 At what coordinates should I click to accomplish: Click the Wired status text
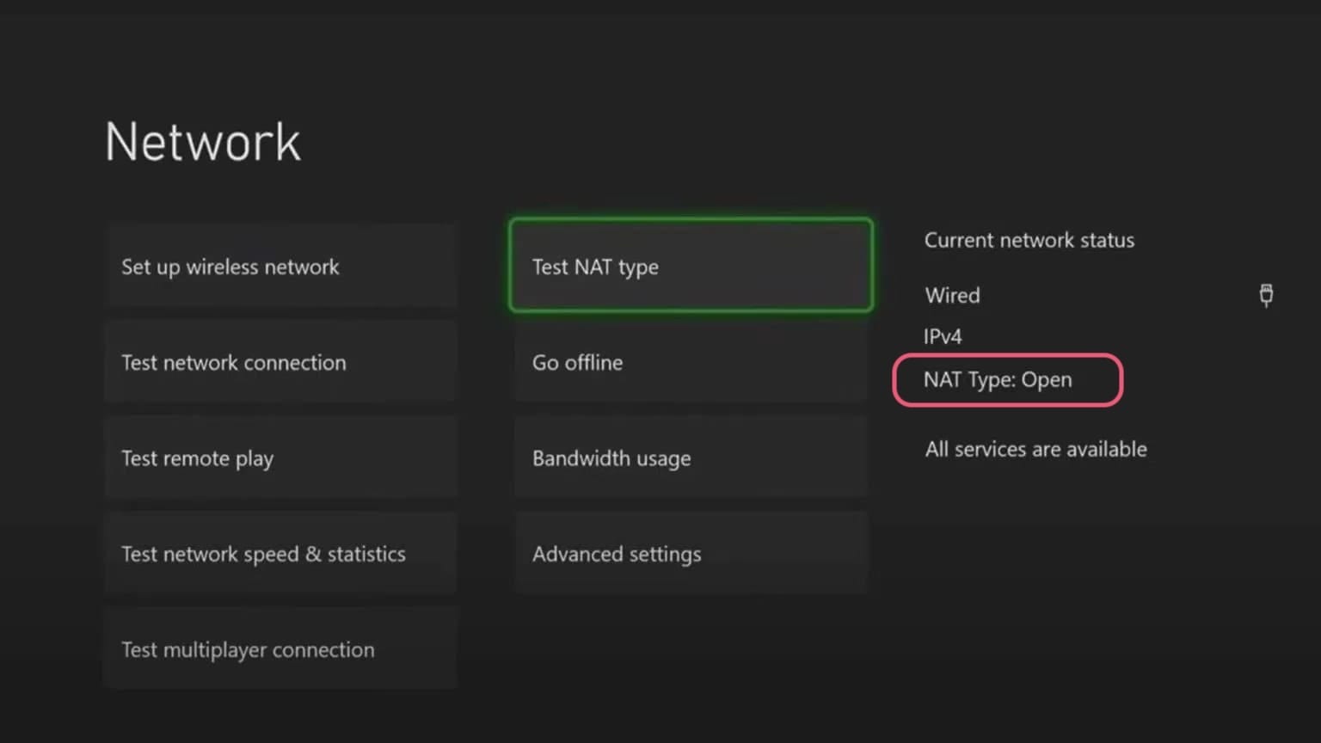click(952, 295)
